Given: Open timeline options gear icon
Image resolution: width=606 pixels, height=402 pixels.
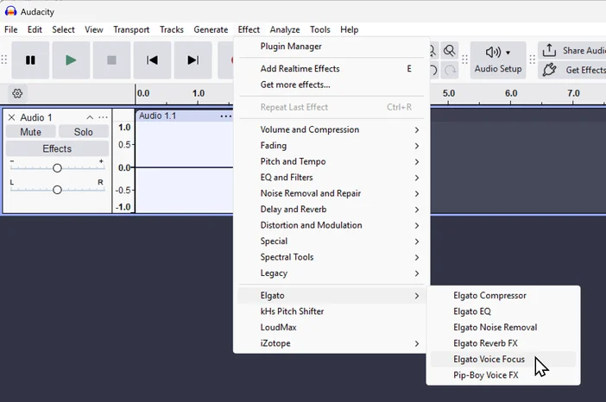Looking at the screenshot, I should pos(17,93).
